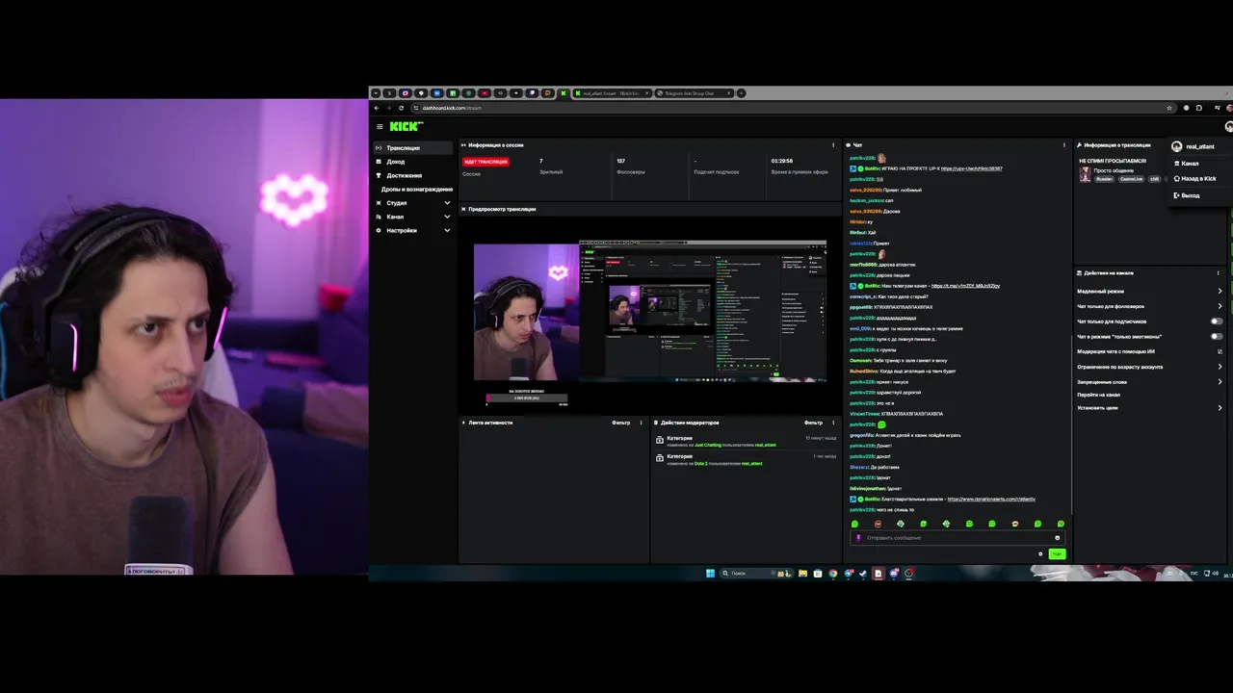
Task: Open the Kick hamburger menu
Action: (x=380, y=126)
